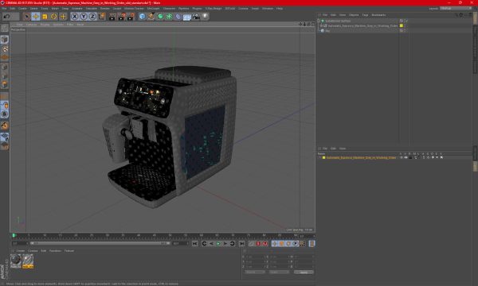The height and width of the screenshot is (286, 478).
Task: Open the deformer objects icon
Action: click(x=178, y=17)
